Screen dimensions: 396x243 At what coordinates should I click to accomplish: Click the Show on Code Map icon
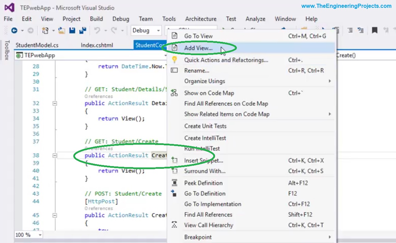(x=174, y=93)
